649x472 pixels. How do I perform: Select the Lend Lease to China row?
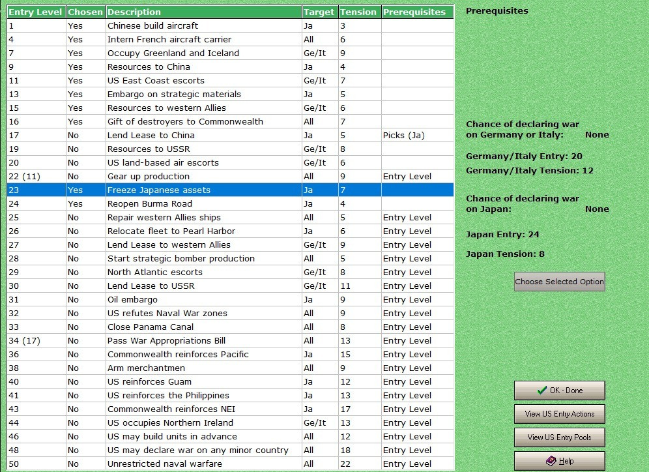230,135
